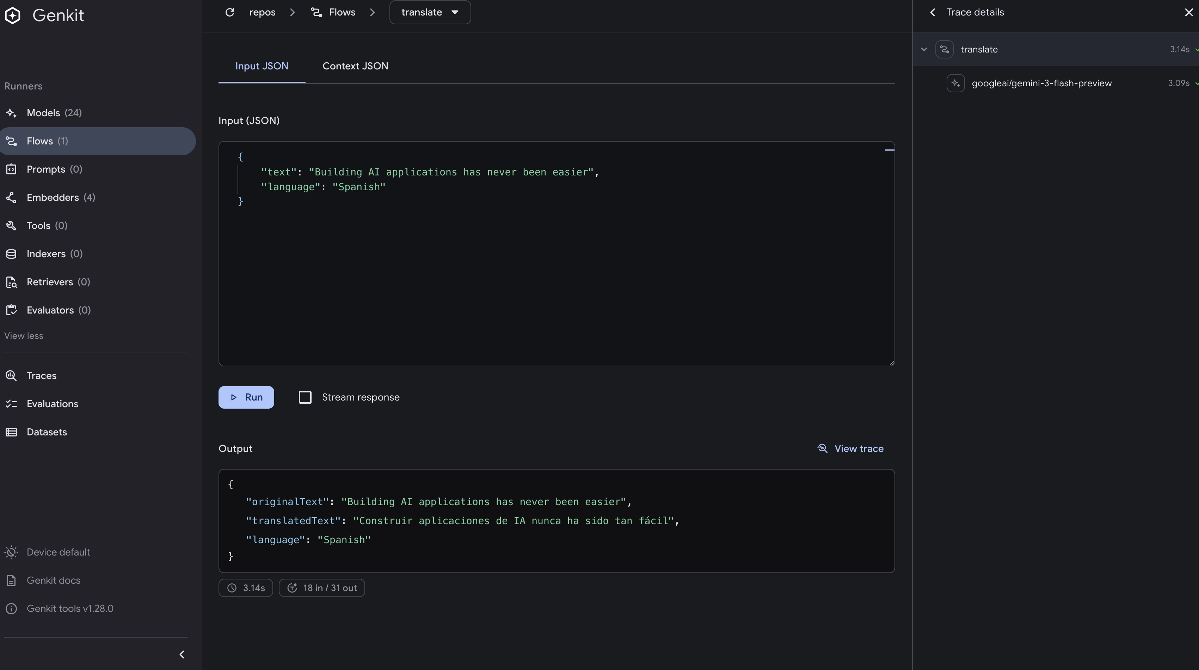Open Genkit docs

click(55, 580)
